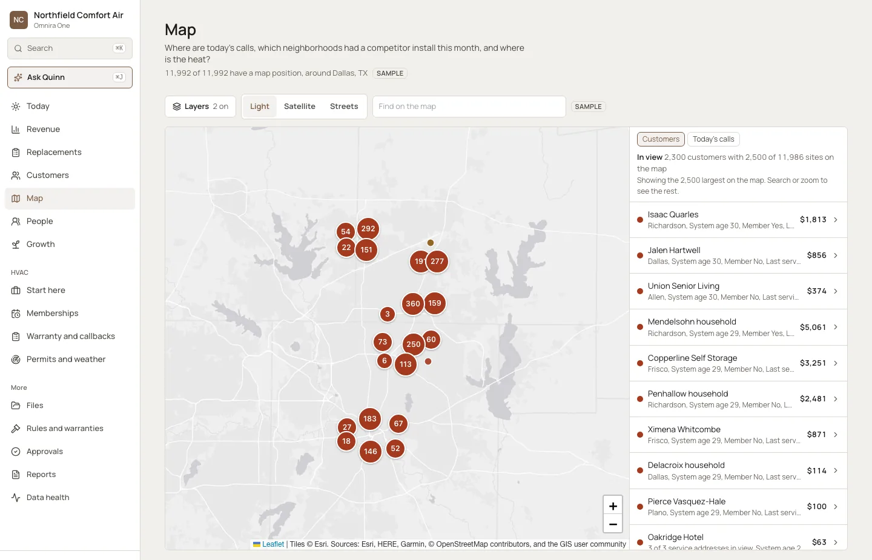872x560 pixels.
Task: Click the Data health pulse icon
Action: click(x=16, y=498)
